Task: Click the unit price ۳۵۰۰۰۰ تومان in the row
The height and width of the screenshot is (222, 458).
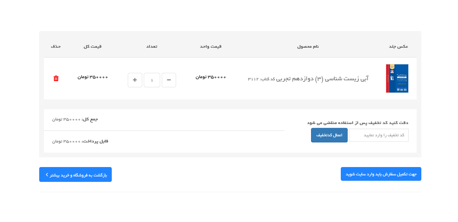Action: (x=210, y=77)
